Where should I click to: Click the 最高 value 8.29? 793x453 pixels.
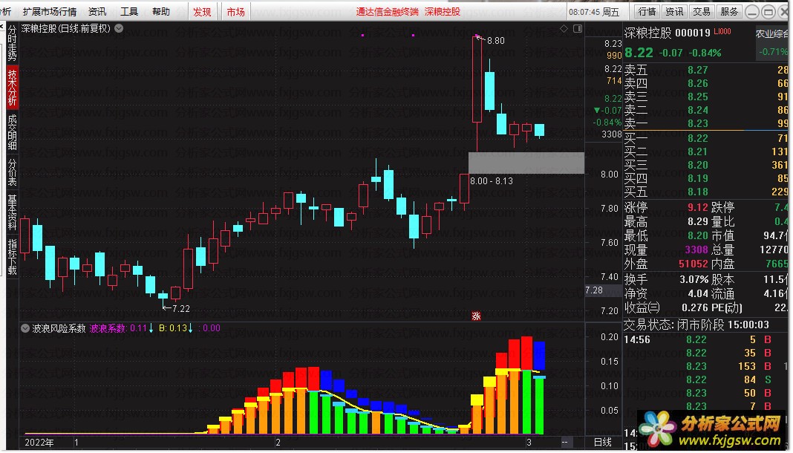coord(697,221)
